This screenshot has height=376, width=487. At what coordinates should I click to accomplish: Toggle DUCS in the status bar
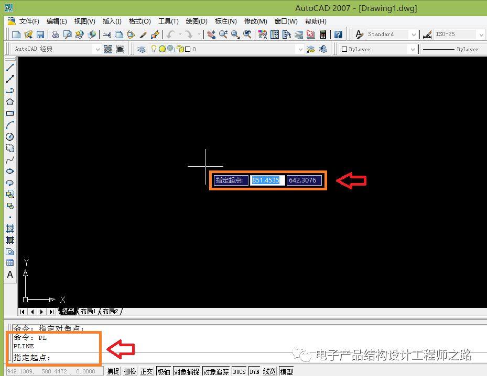point(239,371)
